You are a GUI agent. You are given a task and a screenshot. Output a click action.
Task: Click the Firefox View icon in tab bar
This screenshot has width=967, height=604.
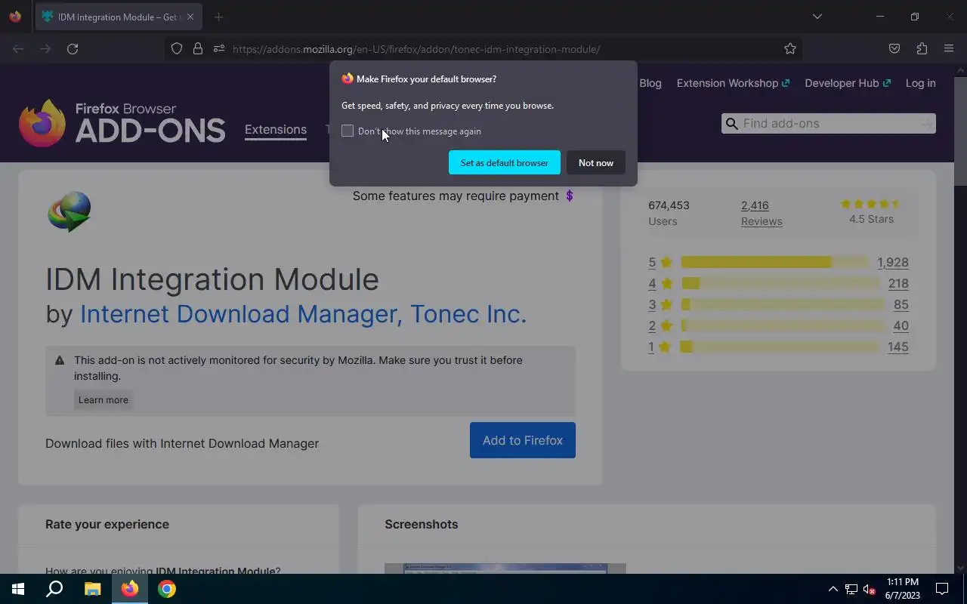[15, 17]
